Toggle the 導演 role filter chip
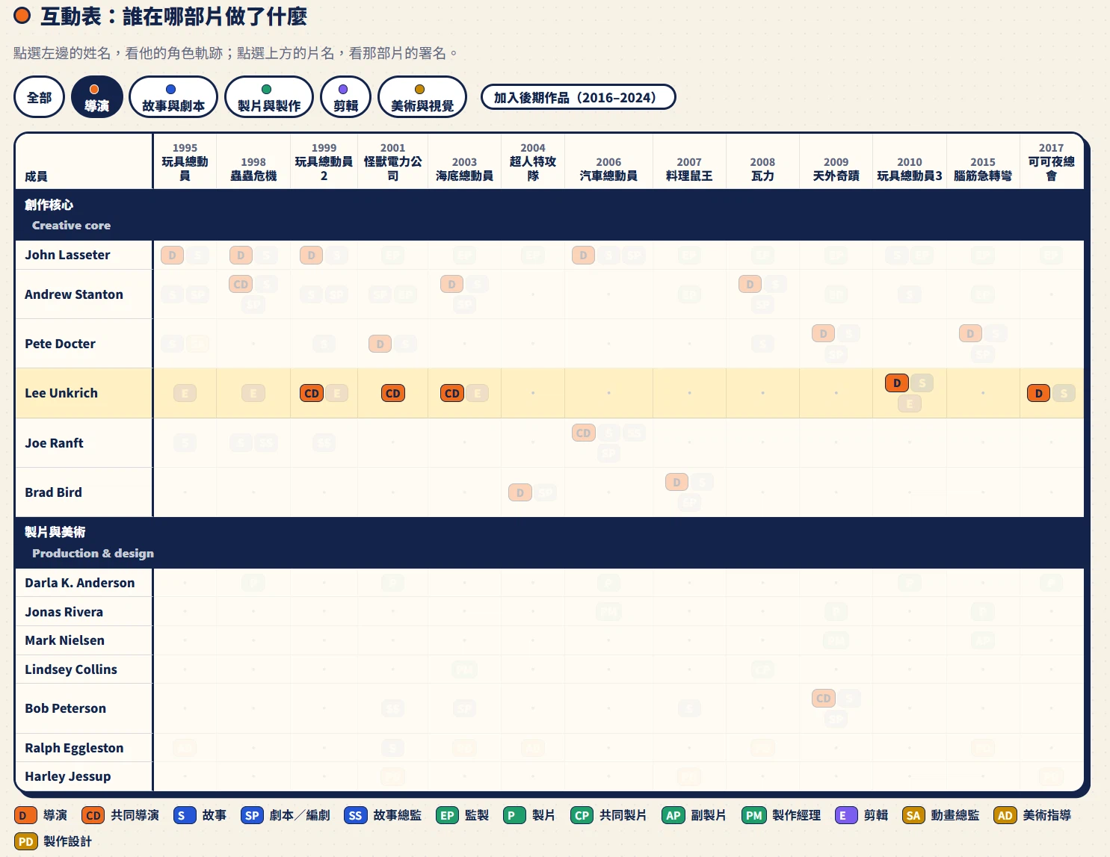 pos(97,97)
